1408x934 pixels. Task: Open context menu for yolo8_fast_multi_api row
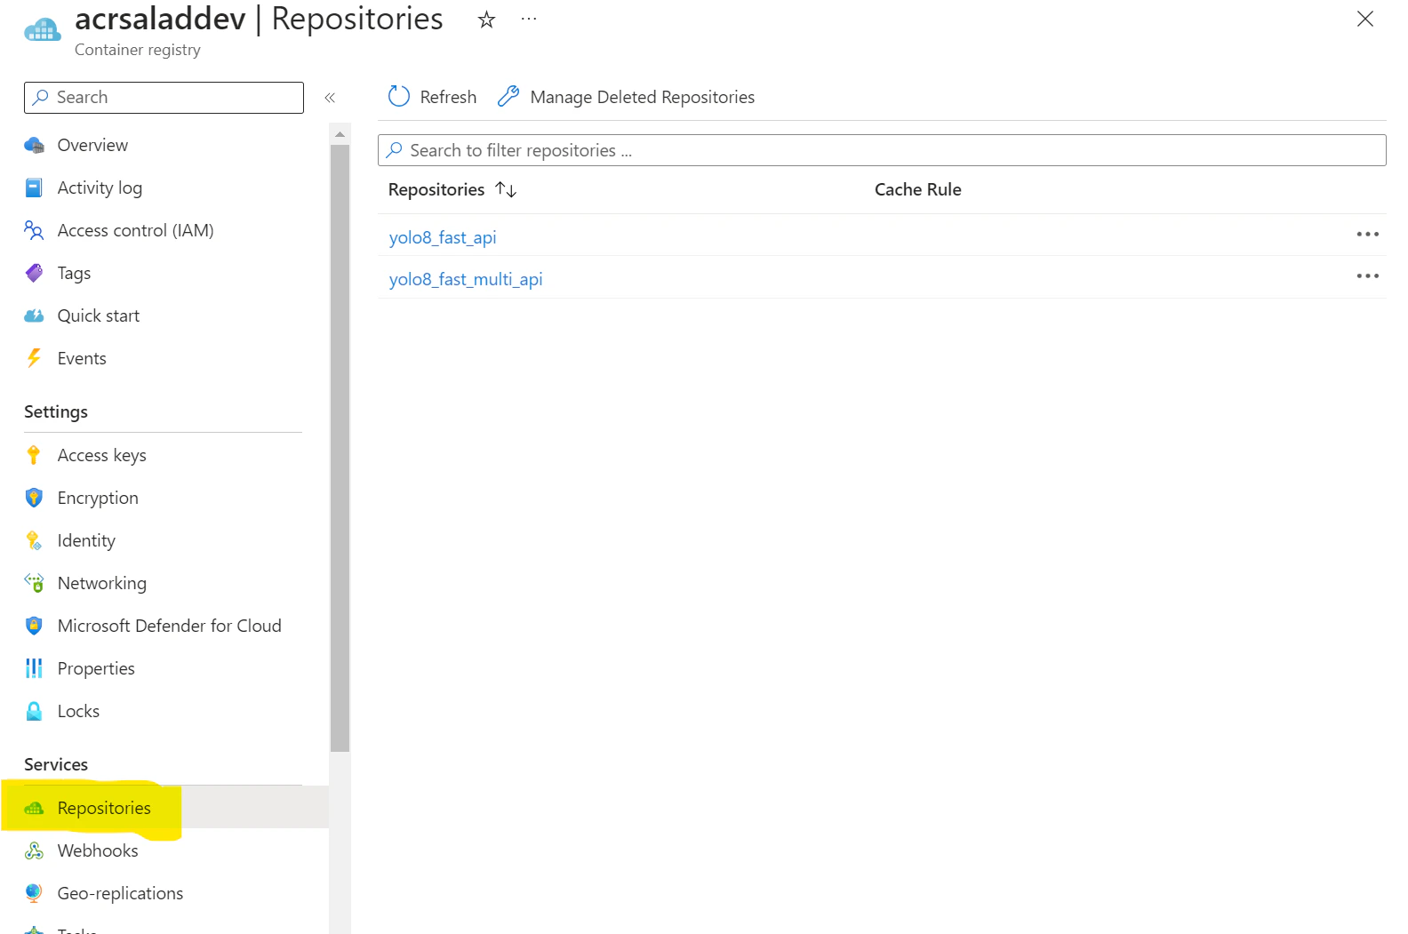tap(1368, 276)
